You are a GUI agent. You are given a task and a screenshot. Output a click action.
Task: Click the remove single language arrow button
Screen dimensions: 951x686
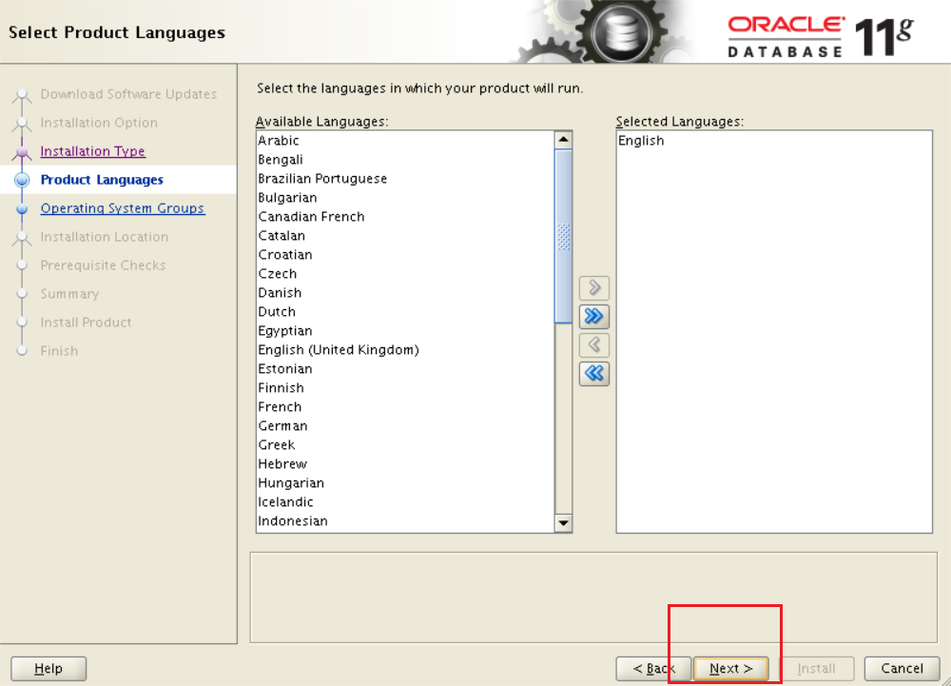pyautogui.click(x=593, y=344)
